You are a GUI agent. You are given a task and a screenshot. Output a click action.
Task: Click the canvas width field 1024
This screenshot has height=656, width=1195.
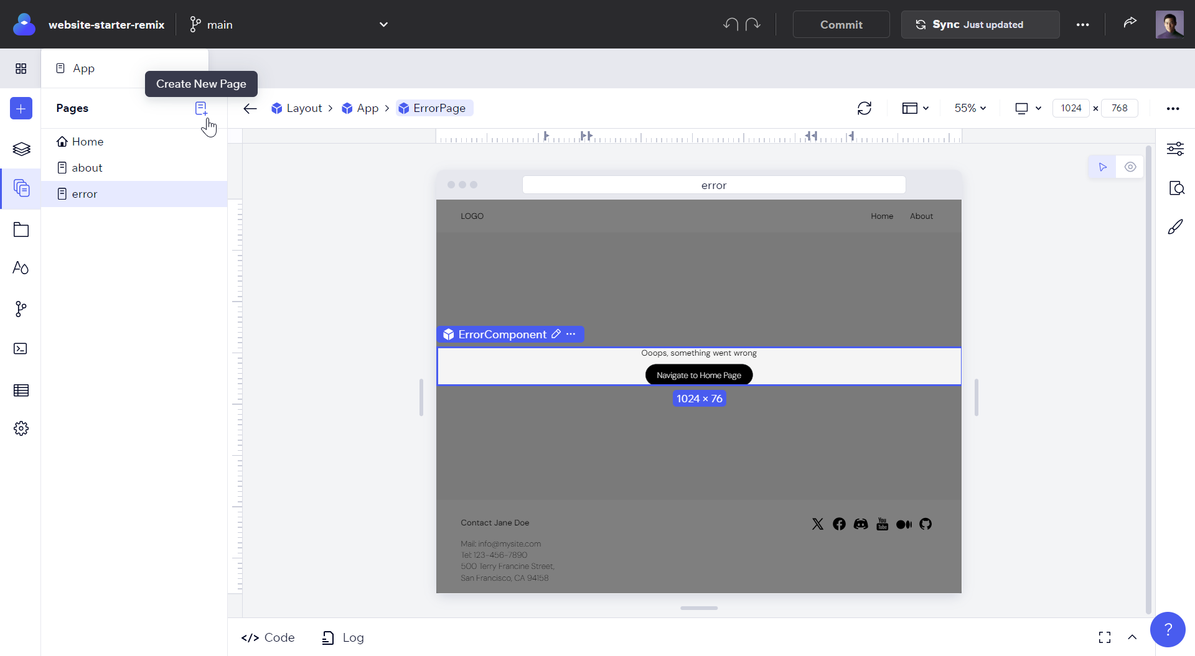pos(1071,108)
